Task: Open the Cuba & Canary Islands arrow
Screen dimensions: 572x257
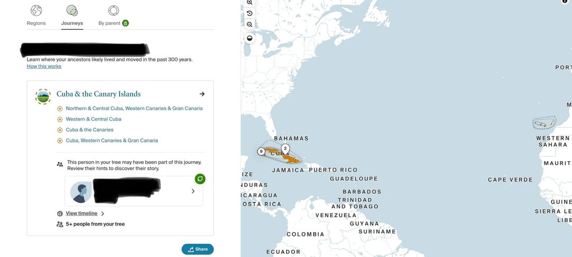Action: [202, 94]
